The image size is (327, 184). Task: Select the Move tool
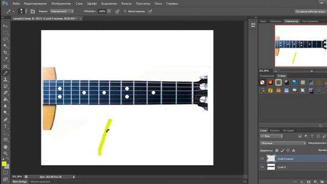click(6, 26)
